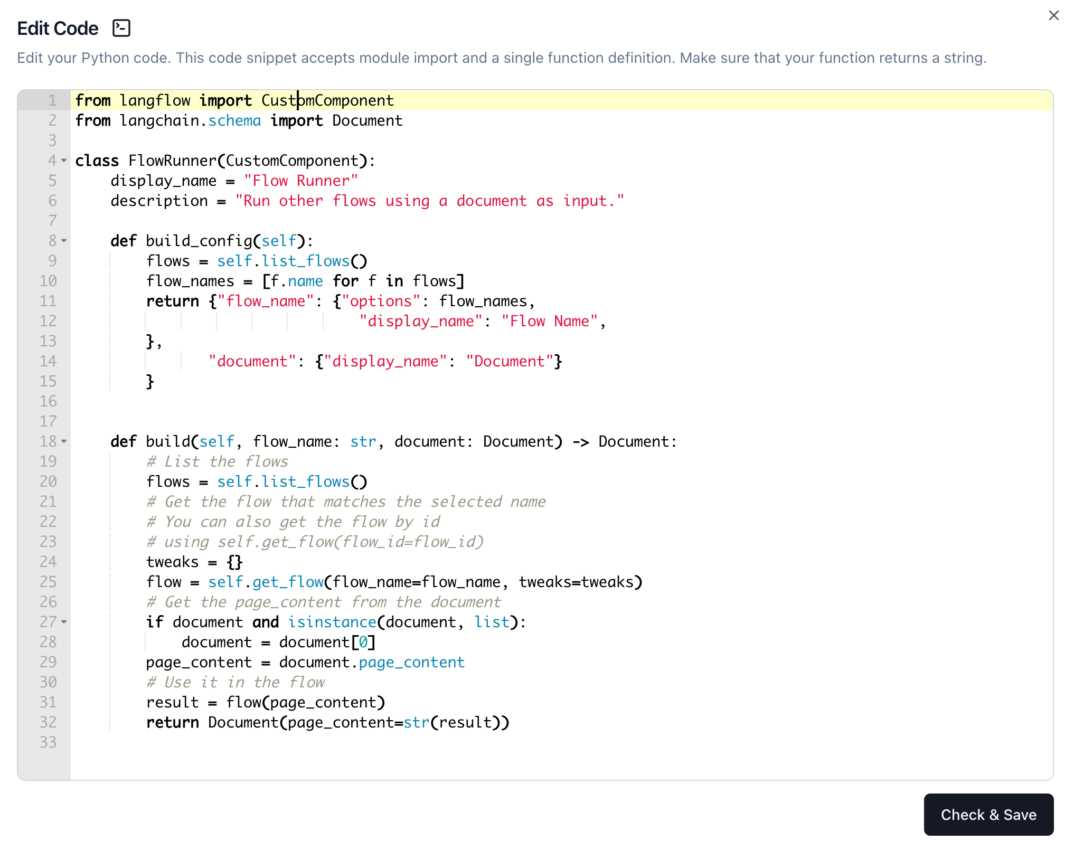Click line number 33 in the gutter
Image resolution: width=1074 pixels, height=850 pixels.
pyautogui.click(x=48, y=742)
